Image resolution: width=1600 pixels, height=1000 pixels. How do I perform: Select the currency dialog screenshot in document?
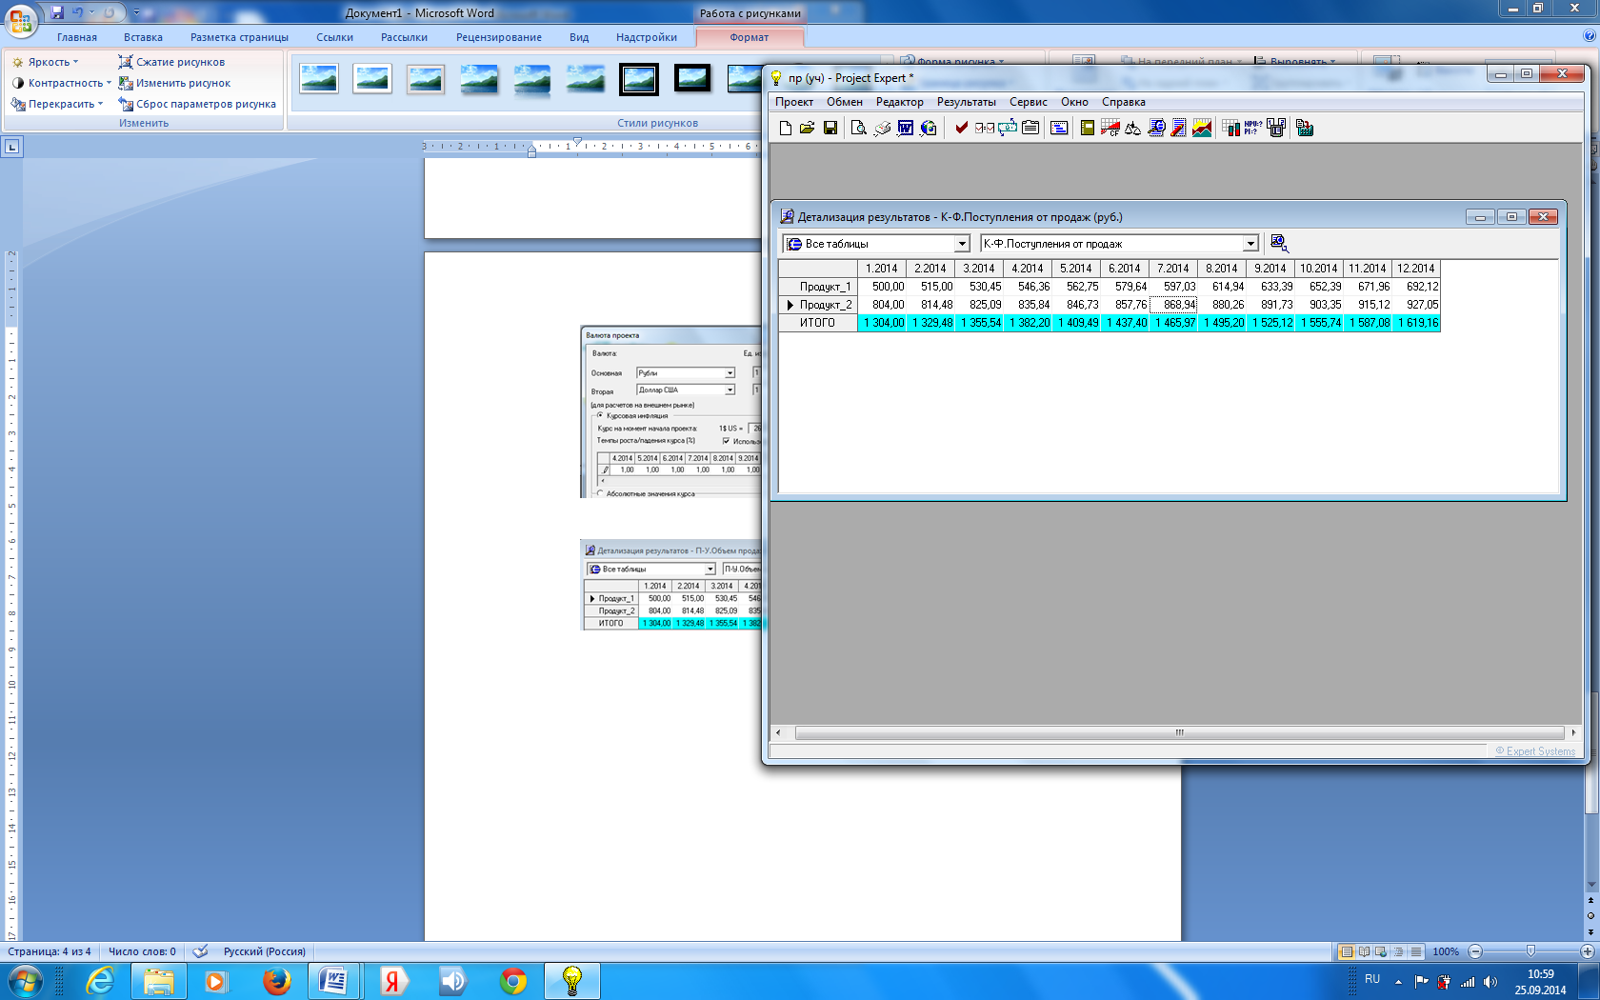pos(671,411)
